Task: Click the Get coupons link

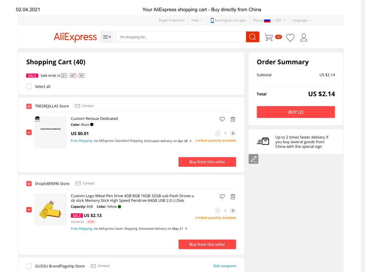Action: (225, 266)
